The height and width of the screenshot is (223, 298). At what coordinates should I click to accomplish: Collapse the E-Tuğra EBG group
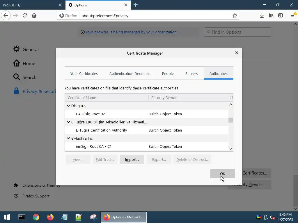coord(68,122)
